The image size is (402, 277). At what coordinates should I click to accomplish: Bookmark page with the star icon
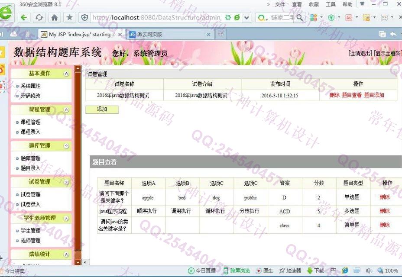(69, 18)
